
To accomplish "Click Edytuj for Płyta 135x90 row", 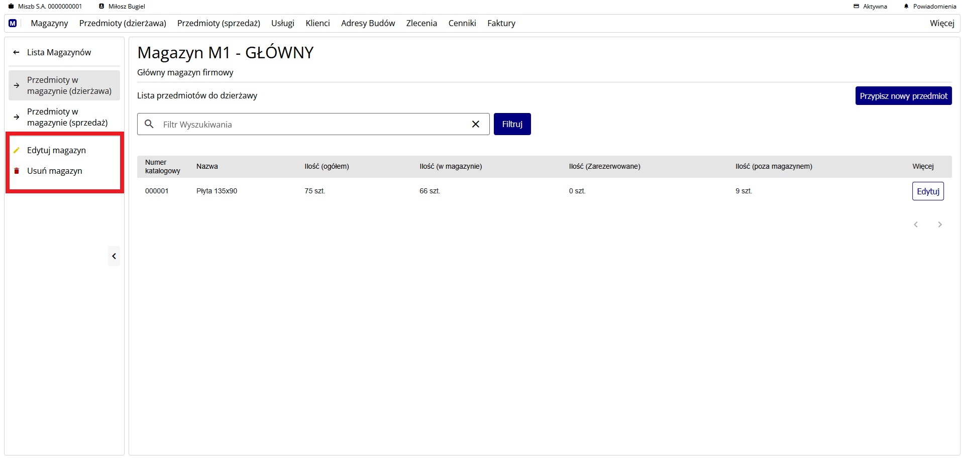I will (927, 191).
